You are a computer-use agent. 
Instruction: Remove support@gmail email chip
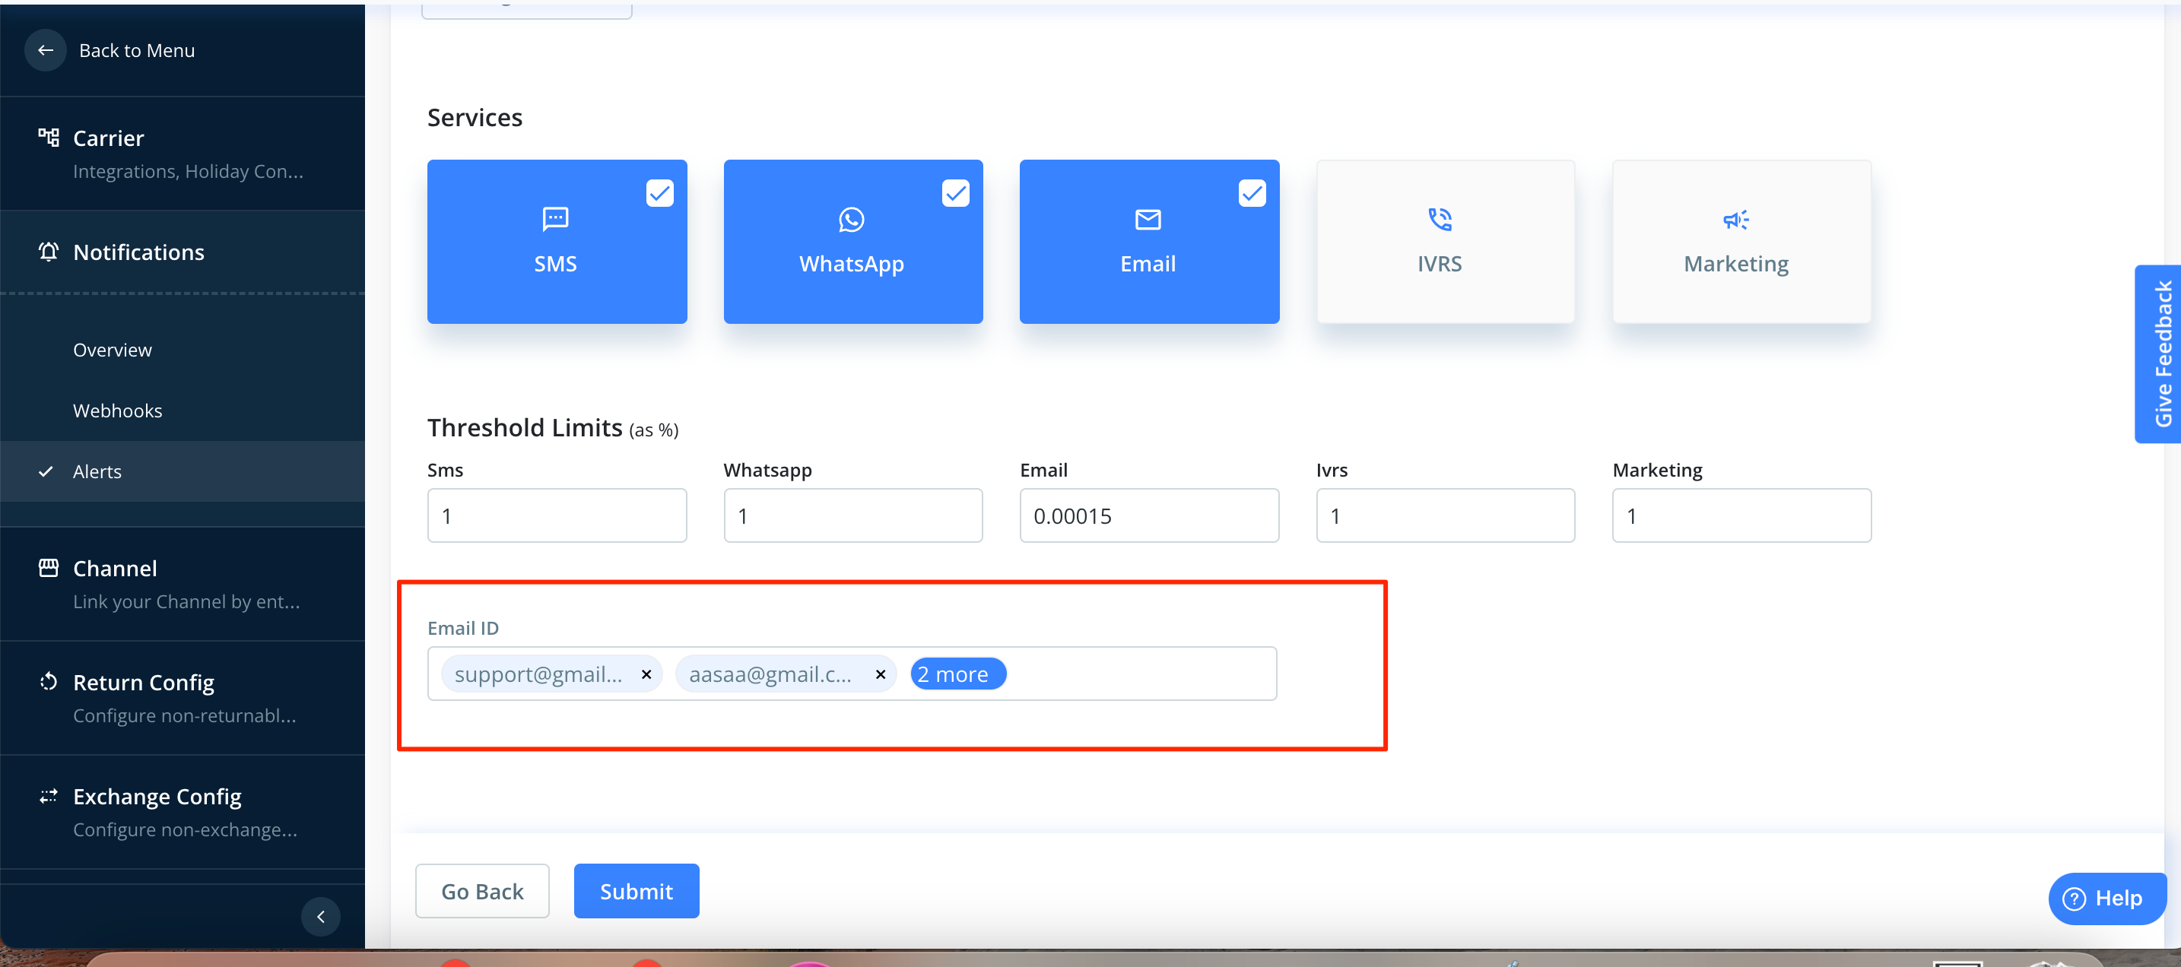(x=646, y=674)
